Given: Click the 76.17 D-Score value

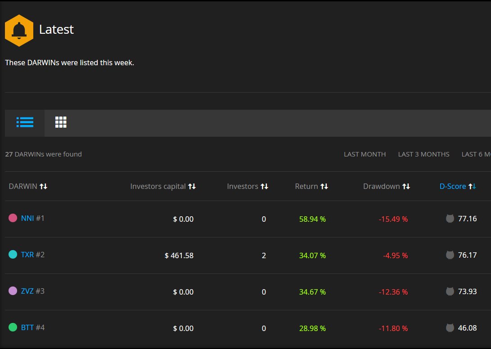Looking at the screenshot, I should coord(467,255).
